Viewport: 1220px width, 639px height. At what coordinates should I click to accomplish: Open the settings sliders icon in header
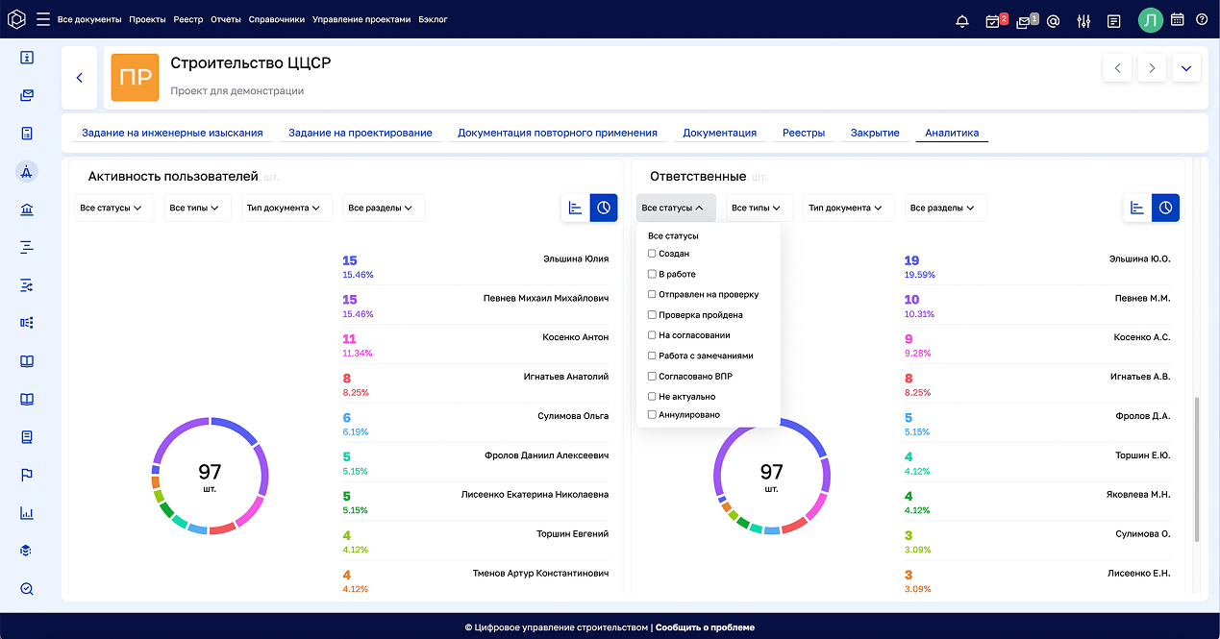click(1083, 20)
